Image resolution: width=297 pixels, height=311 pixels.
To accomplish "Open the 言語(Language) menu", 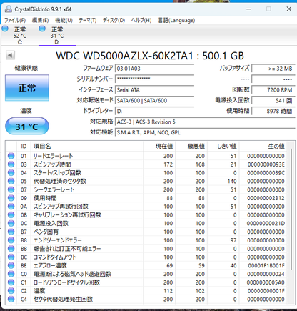I will (176, 21).
